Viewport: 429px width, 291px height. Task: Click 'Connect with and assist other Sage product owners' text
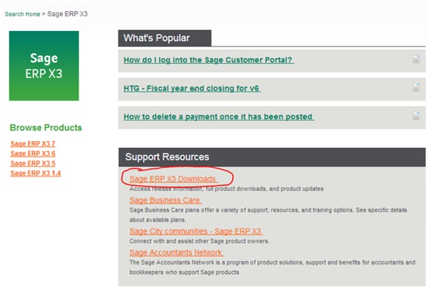tap(199, 241)
